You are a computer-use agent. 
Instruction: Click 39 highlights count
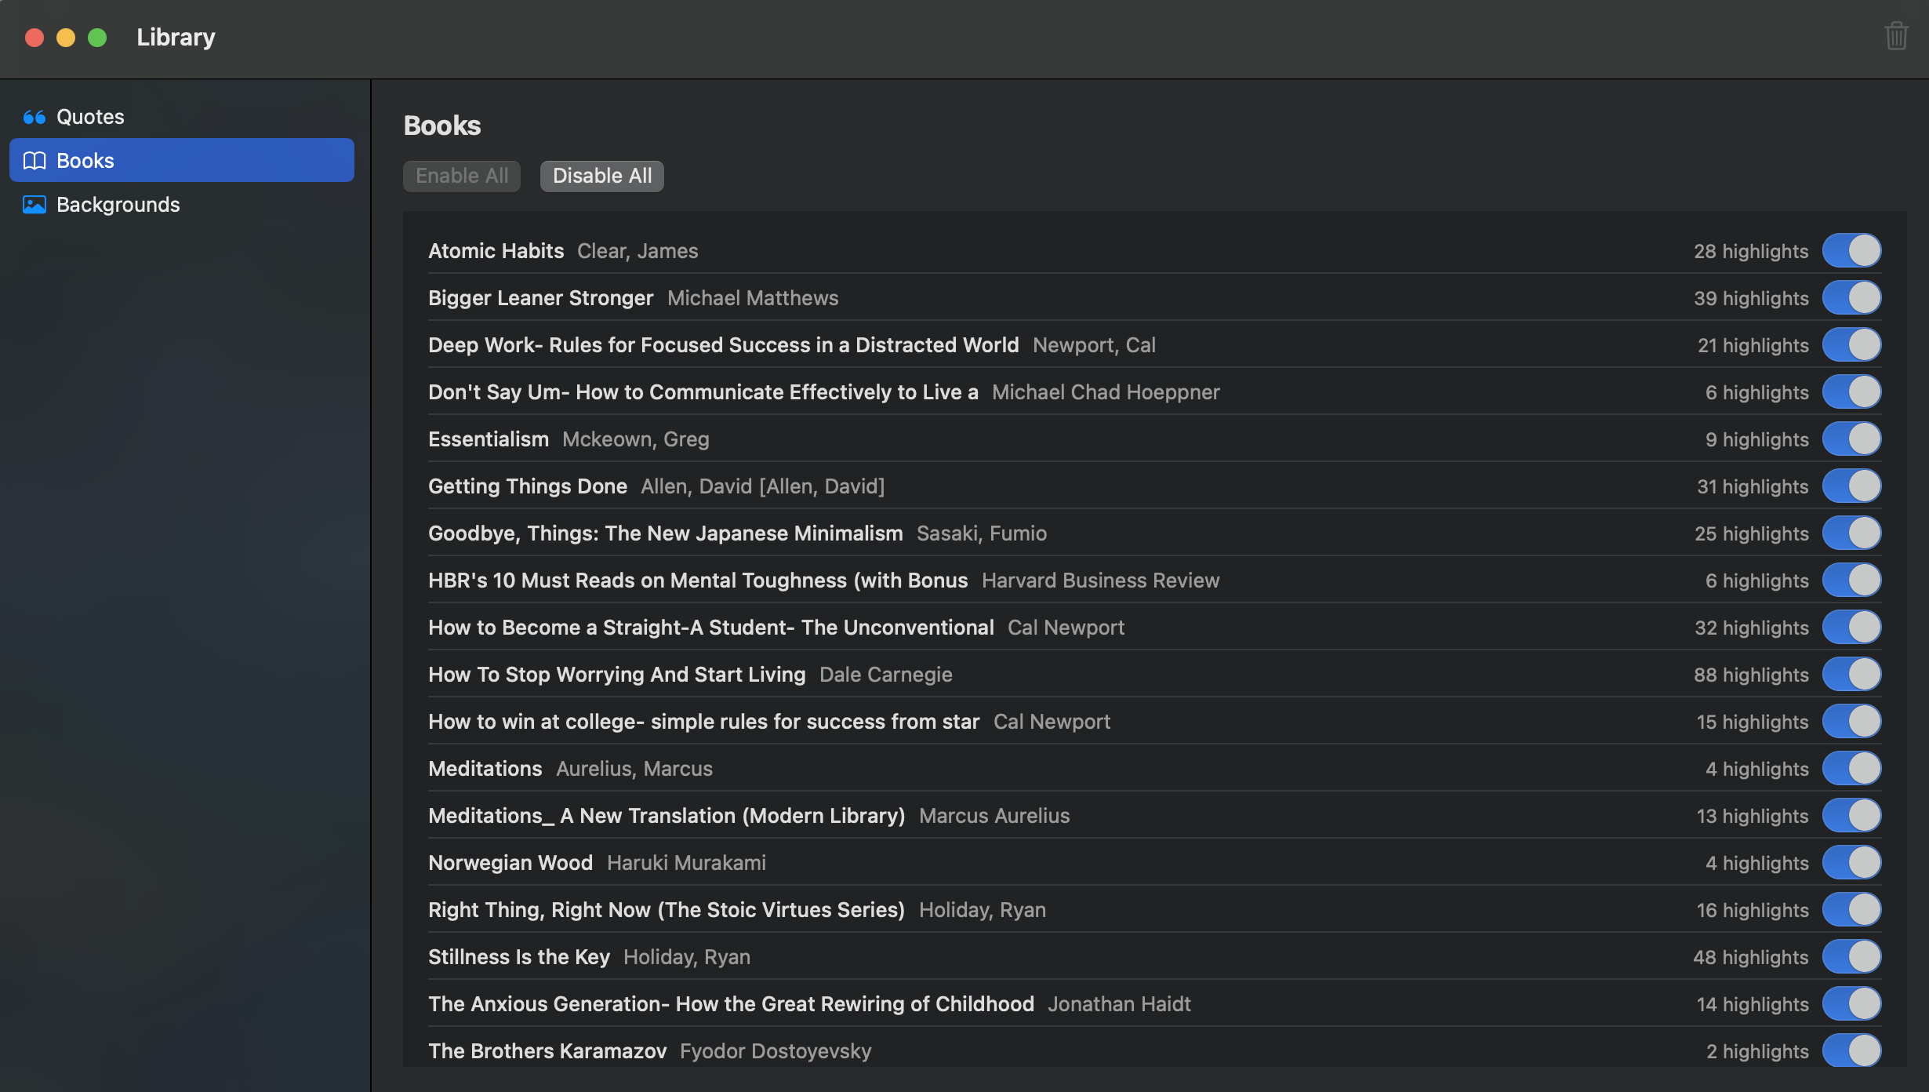1751,298
